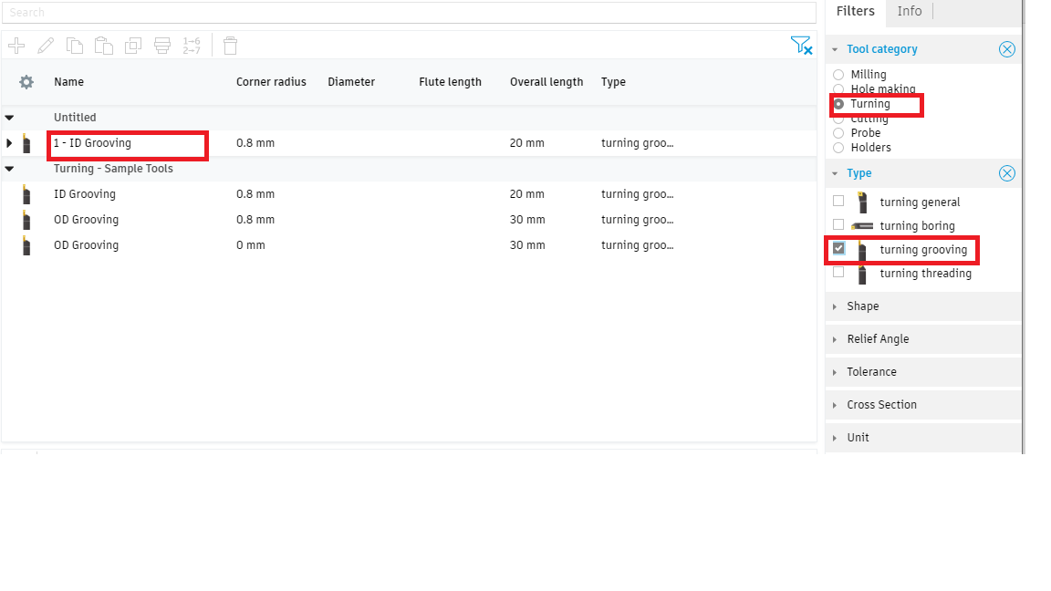Collapse the Untitled library group
Viewport: 1051px width, 591px height.
9,118
